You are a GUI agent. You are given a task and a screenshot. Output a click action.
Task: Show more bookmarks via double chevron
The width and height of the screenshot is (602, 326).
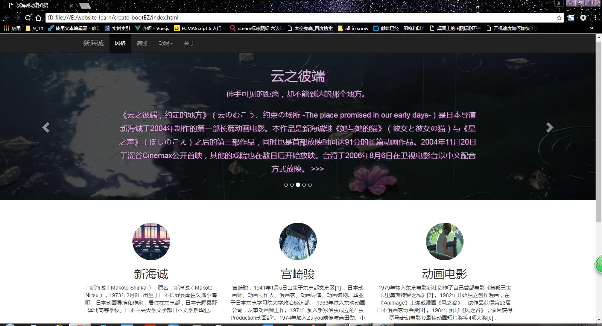coord(592,28)
